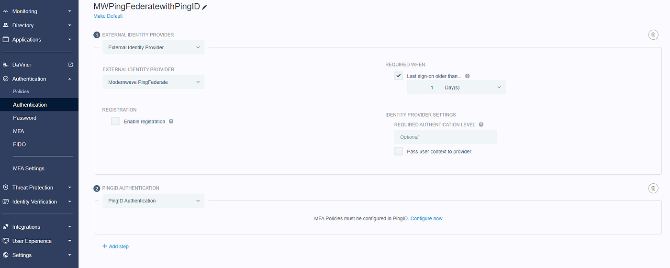Select the Authentication sub-item in sidebar

tap(39, 105)
